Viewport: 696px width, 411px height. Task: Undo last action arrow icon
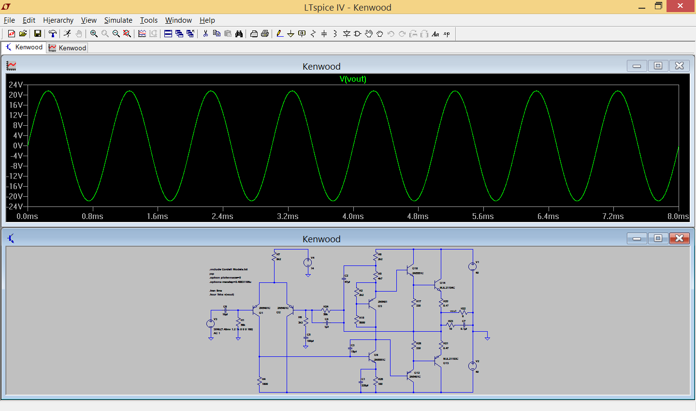pos(391,34)
